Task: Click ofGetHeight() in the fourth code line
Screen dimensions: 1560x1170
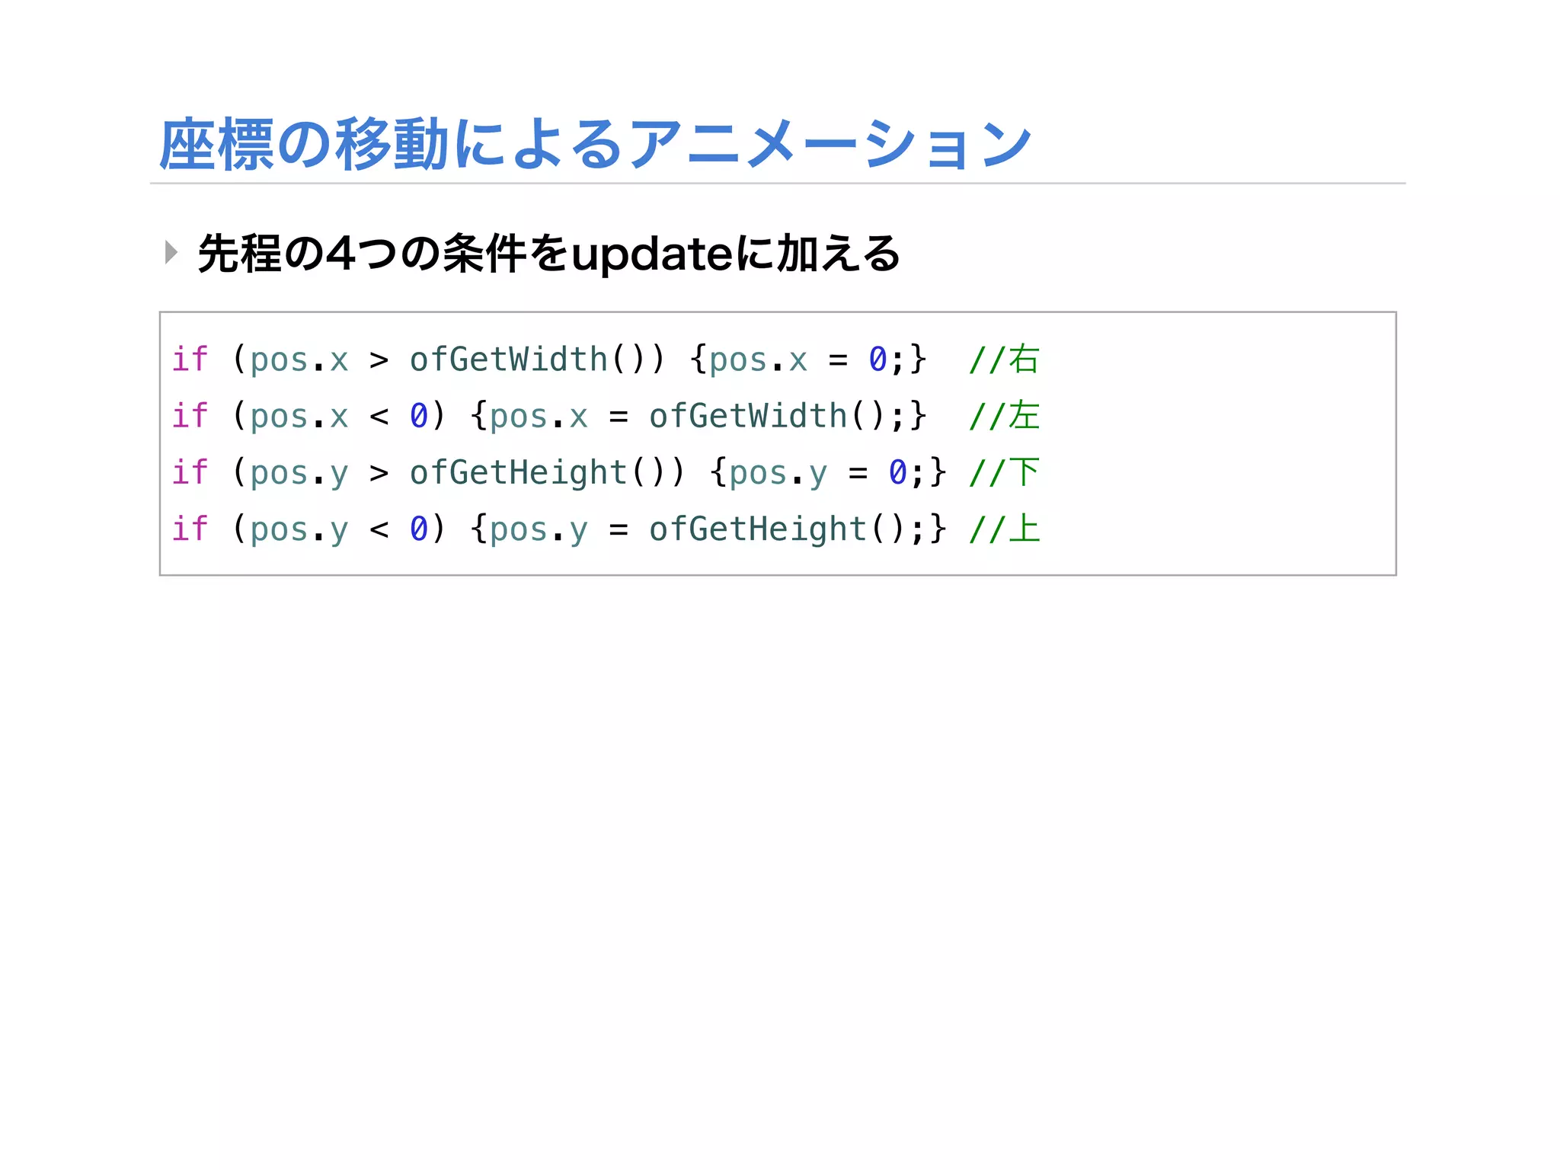Action: click(776, 529)
